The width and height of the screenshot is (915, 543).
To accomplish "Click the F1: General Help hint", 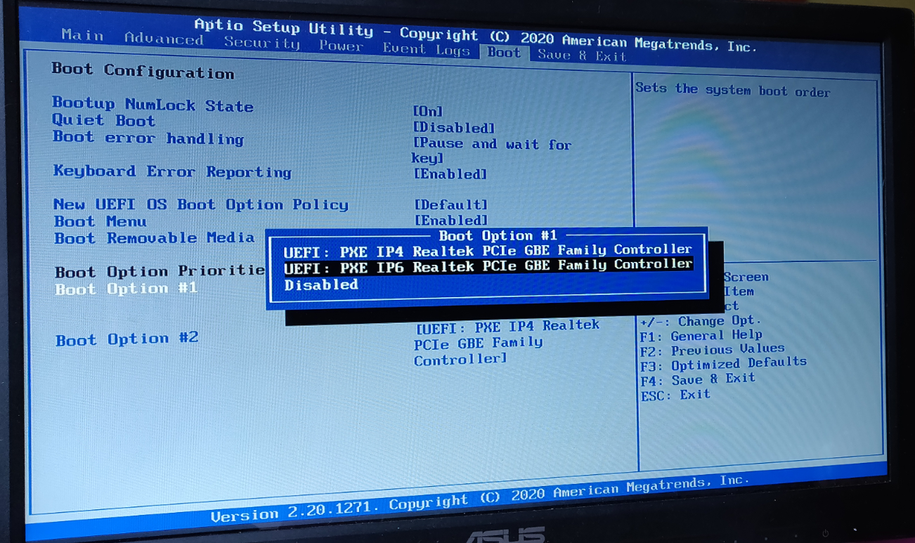I will click(701, 335).
